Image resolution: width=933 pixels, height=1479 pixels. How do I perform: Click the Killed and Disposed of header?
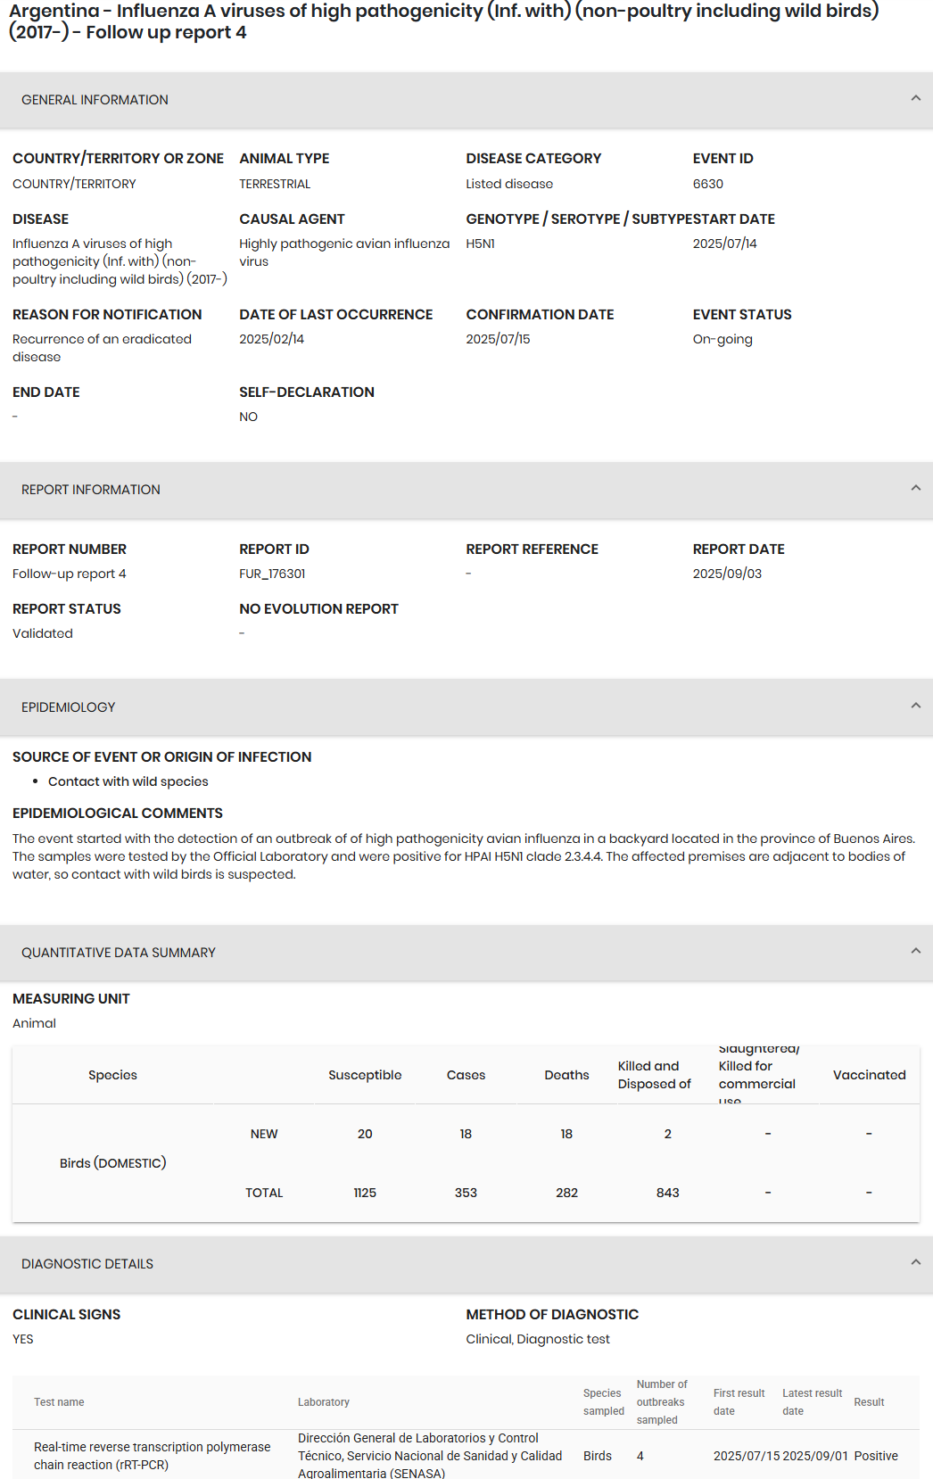click(x=655, y=1075)
